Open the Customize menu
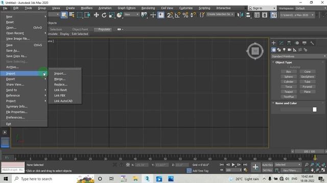This screenshot has height=183, width=327. pyautogui.click(x=186, y=8)
